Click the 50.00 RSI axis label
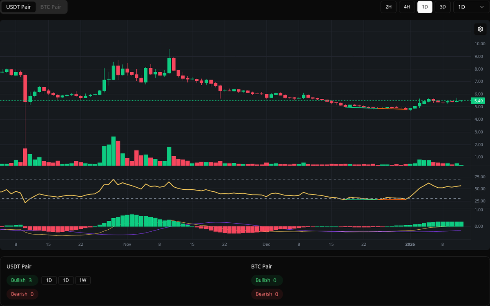This screenshot has height=306, width=490. tap(479, 189)
